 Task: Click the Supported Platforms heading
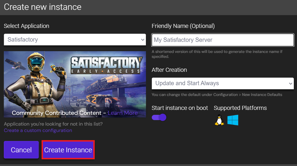pos(240,108)
